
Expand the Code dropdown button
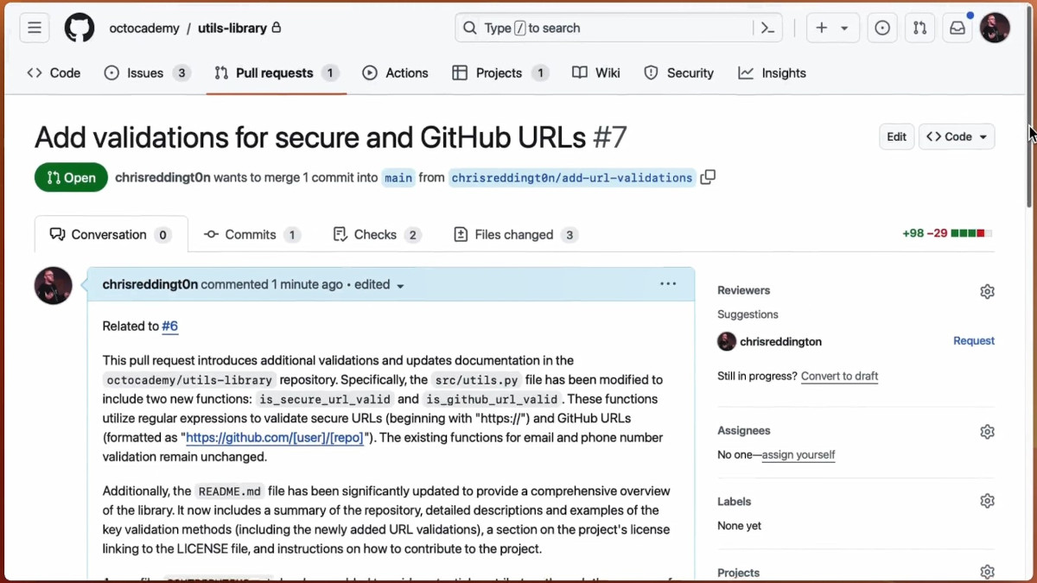tap(957, 136)
